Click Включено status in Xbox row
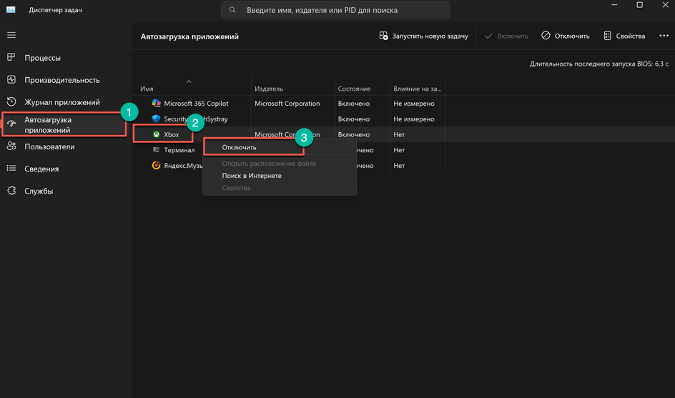 coord(354,134)
